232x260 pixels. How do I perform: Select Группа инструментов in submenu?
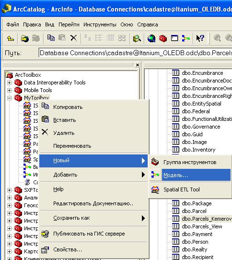pos(190,162)
